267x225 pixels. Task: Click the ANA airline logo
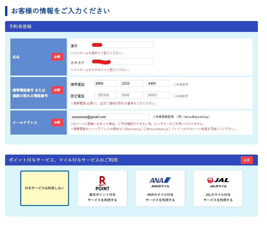[x=160, y=180]
